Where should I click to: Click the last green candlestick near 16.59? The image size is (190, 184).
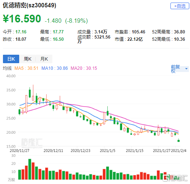point(179,141)
